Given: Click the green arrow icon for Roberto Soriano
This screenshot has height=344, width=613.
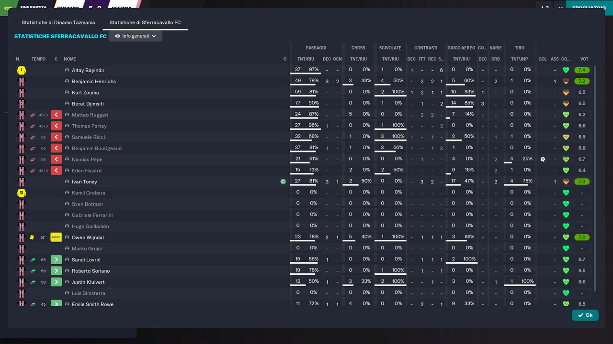Looking at the screenshot, I should (x=56, y=271).
